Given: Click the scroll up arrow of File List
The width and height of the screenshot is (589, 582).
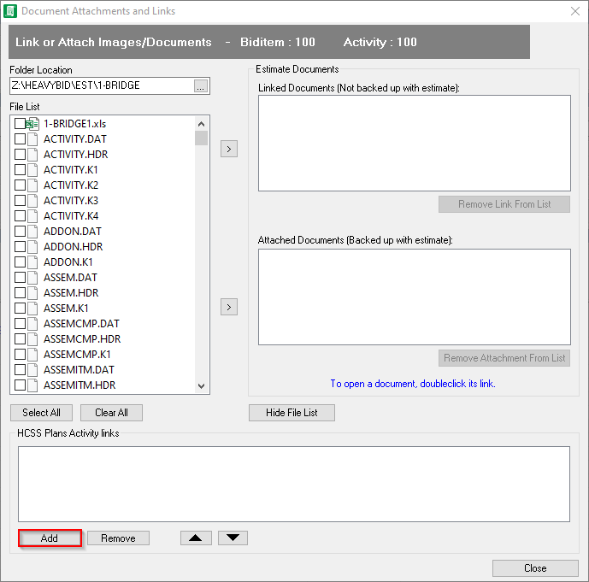Looking at the screenshot, I should 202,124.
